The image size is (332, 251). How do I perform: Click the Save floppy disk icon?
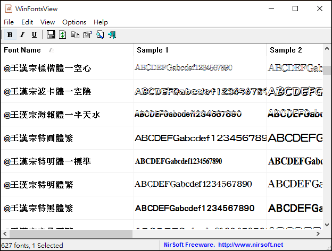tap(51, 34)
